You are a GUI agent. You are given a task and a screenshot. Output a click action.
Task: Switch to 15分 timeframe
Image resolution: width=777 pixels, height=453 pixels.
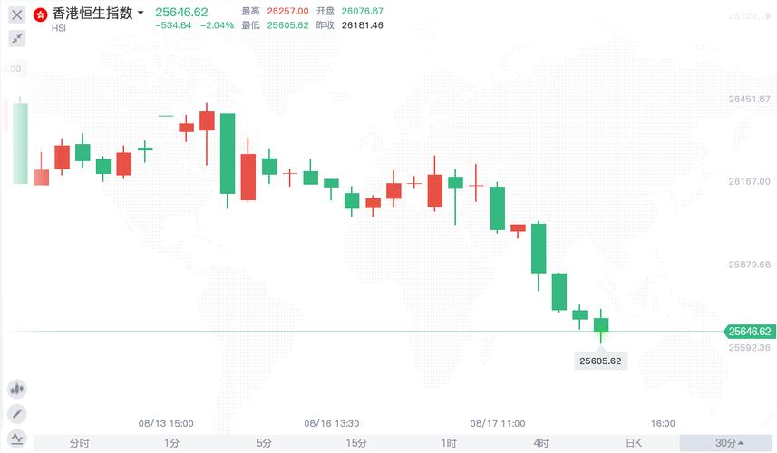coord(356,443)
